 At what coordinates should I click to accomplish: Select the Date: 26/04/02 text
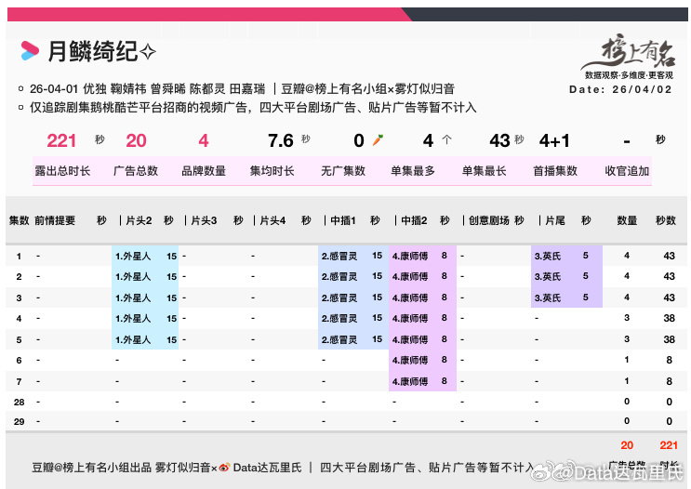tap(620, 89)
